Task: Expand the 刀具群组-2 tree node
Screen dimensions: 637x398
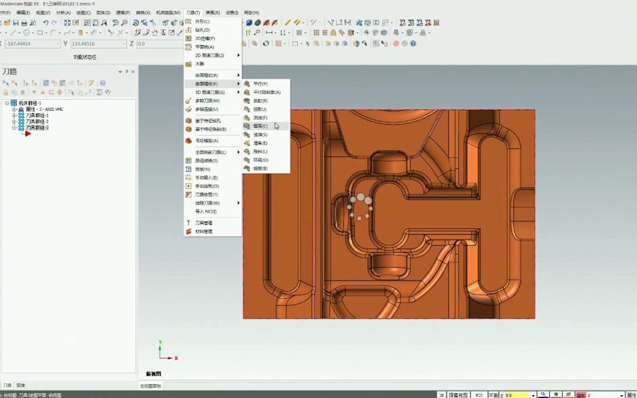Action: click(14, 122)
